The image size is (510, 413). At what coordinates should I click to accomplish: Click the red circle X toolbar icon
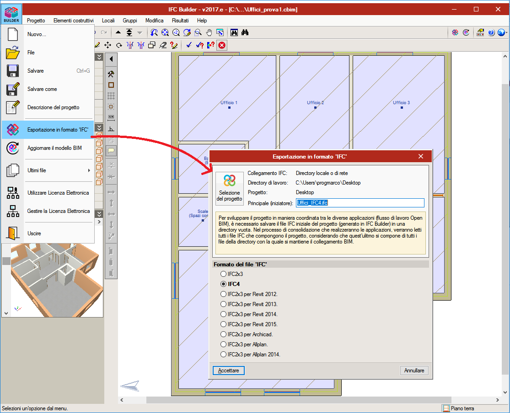tap(222, 45)
